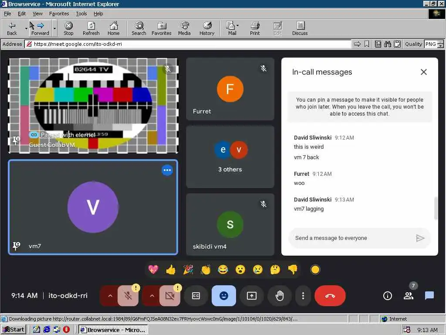Click the clipboard icon near Quality
This screenshot has width=446, height=335.
click(x=397, y=44)
